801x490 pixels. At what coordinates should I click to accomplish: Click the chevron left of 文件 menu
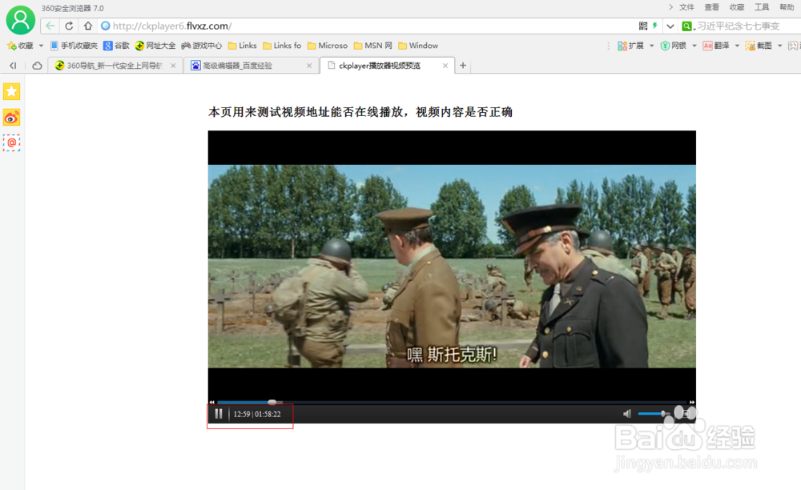coord(670,7)
